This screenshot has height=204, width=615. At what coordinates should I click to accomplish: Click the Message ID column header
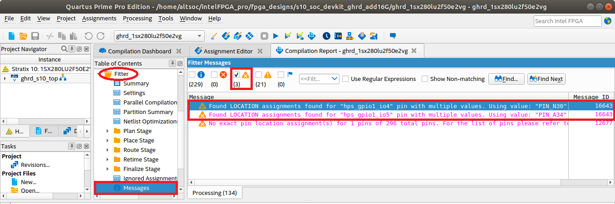591,97
